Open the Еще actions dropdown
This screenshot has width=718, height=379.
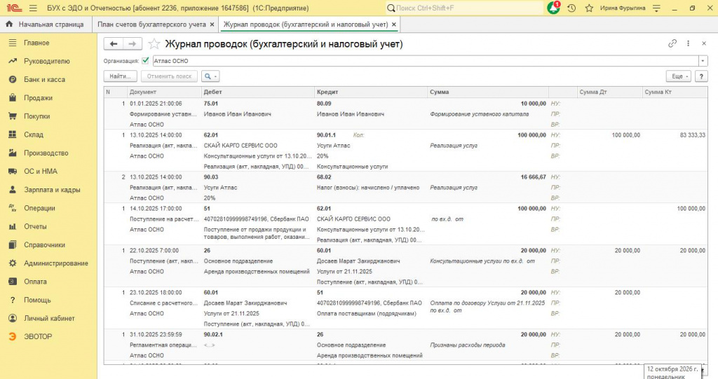click(x=678, y=76)
